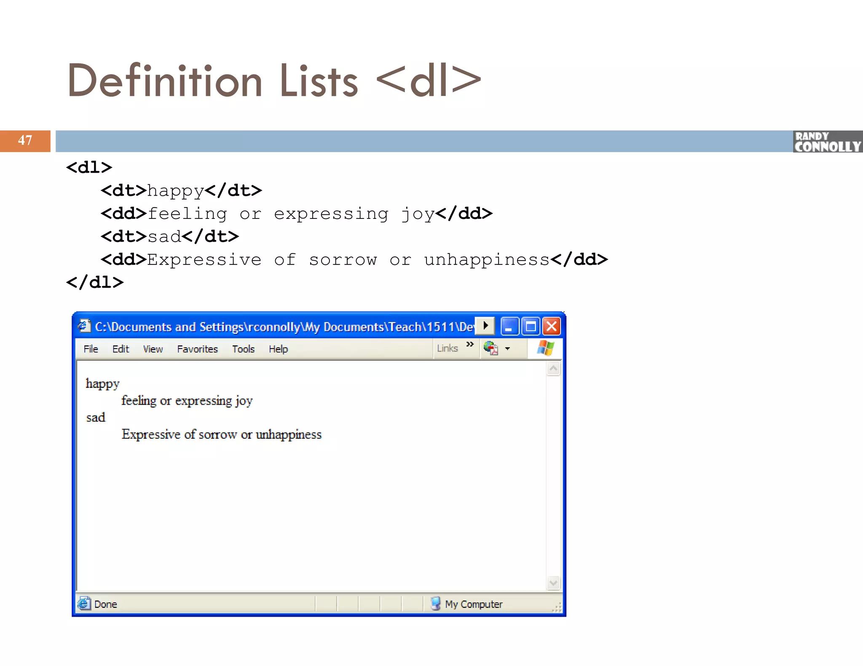
Task: Click the PDF converter toolbar icon
Action: pos(491,348)
